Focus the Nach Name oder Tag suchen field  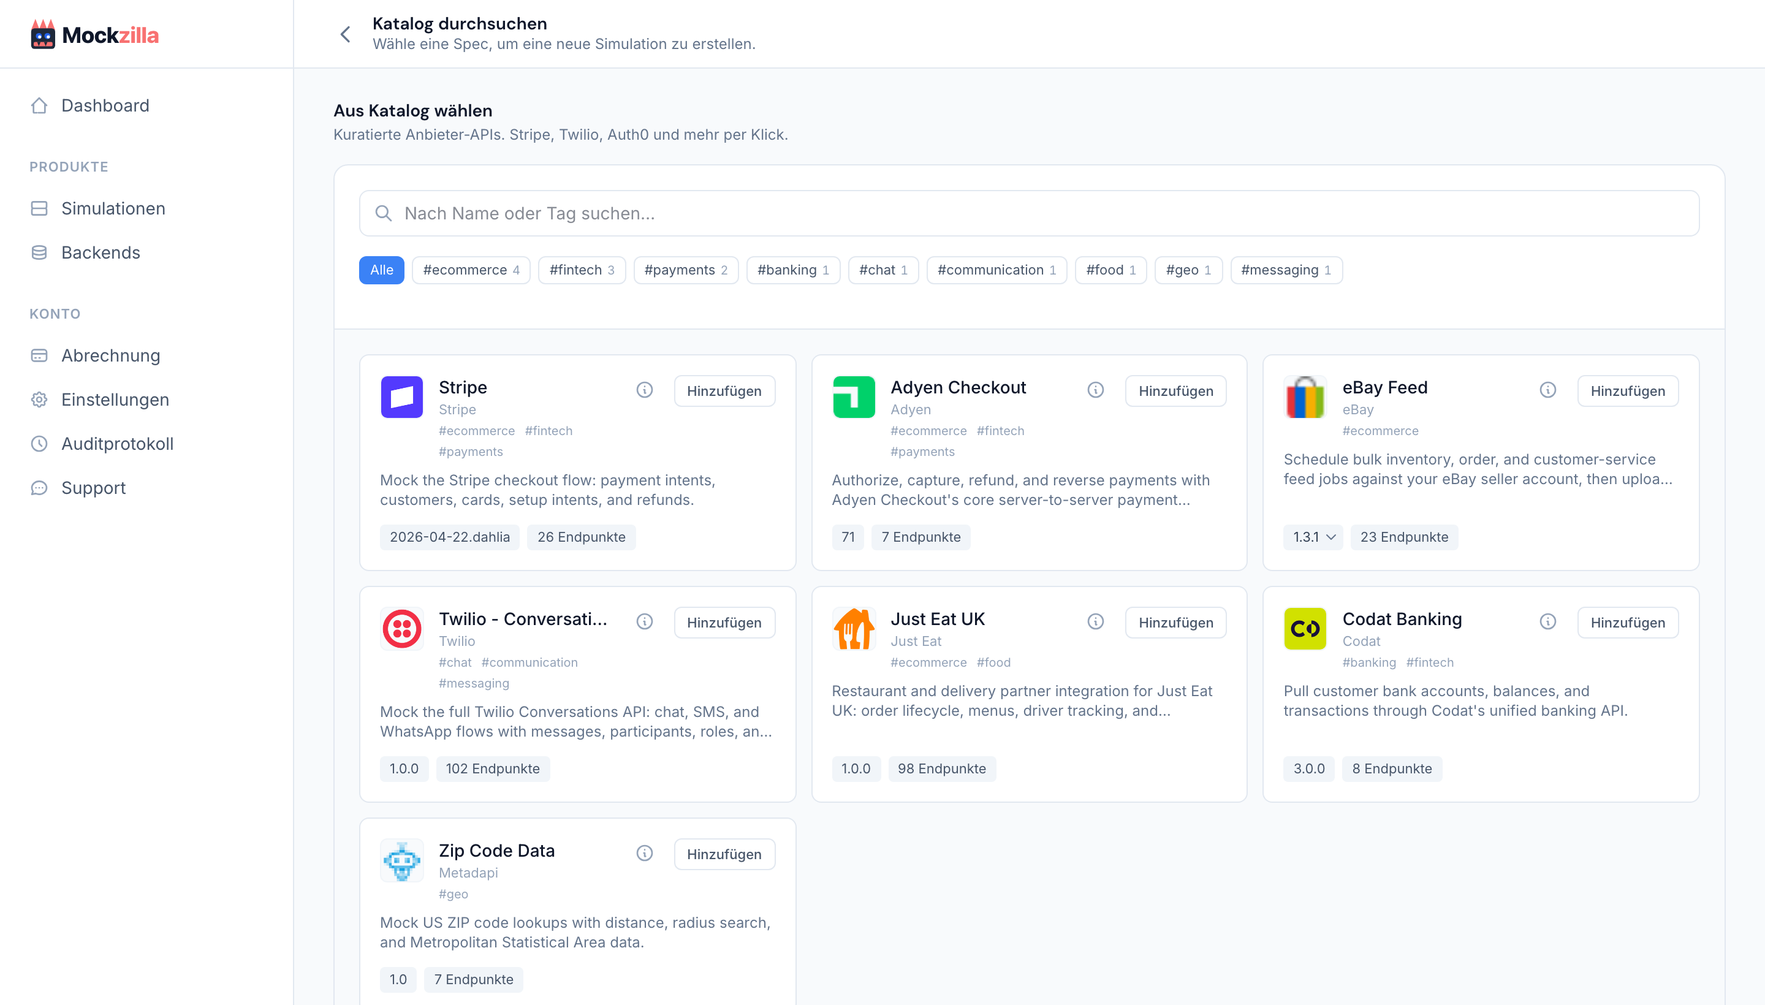tap(1029, 213)
